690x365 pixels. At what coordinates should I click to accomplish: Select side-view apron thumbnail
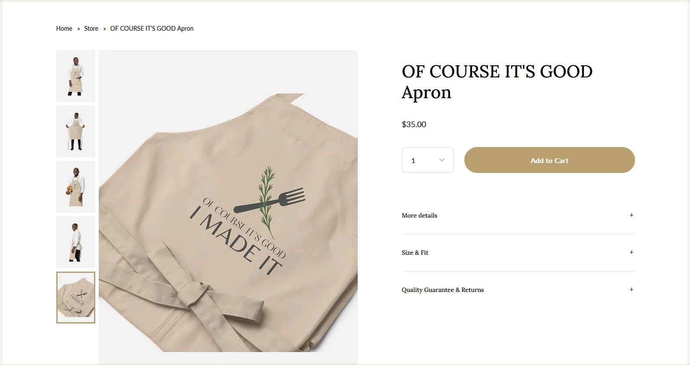(76, 242)
